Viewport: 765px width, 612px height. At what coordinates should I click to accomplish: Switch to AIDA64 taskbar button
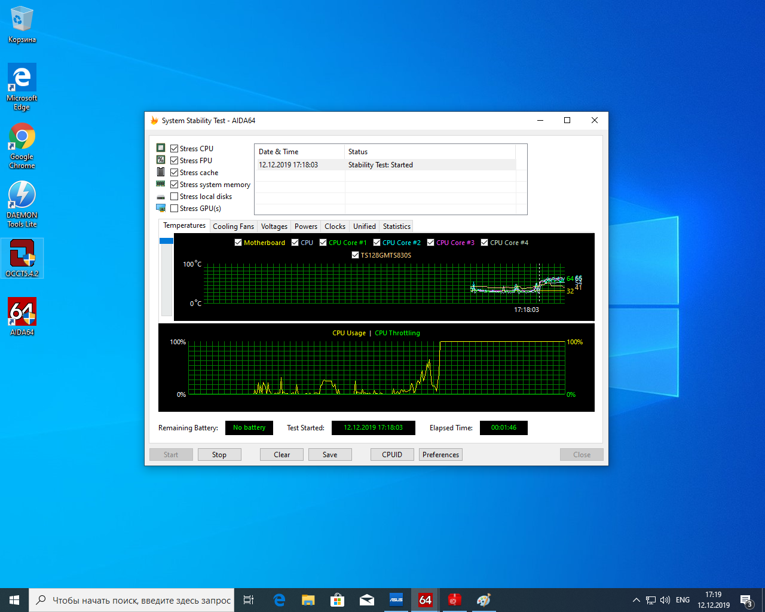pos(426,600)
